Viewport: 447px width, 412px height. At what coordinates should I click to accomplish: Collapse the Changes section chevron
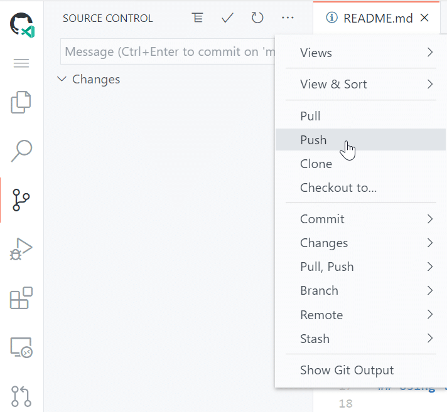coord(62,79)
